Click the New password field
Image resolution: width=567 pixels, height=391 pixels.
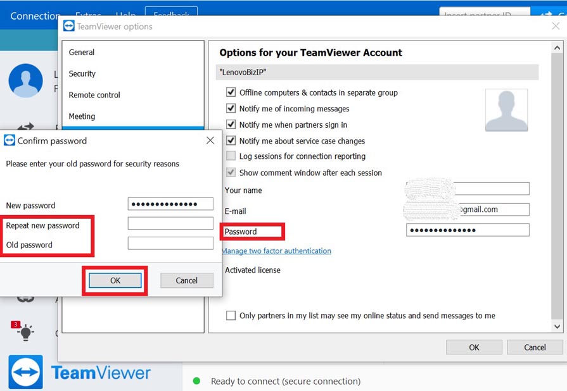click(x=170, y=204)
